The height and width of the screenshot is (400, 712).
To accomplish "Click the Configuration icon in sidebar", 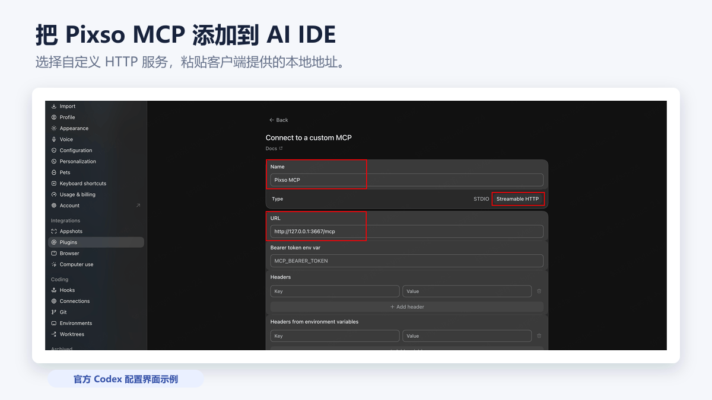I will [54, 151].
